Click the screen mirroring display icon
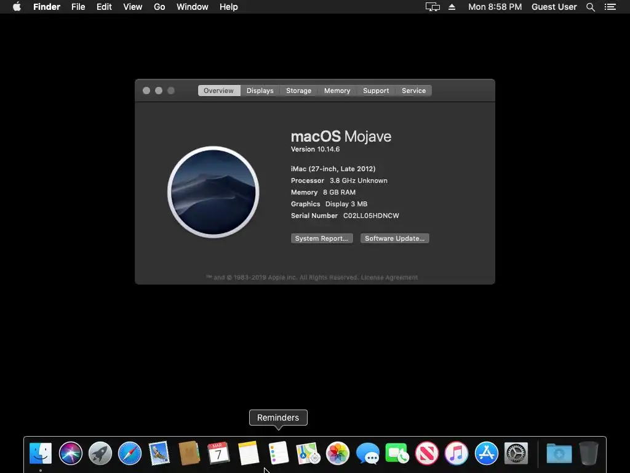The width and height of the screenshot is (630, 473). (x=433, y=7)
